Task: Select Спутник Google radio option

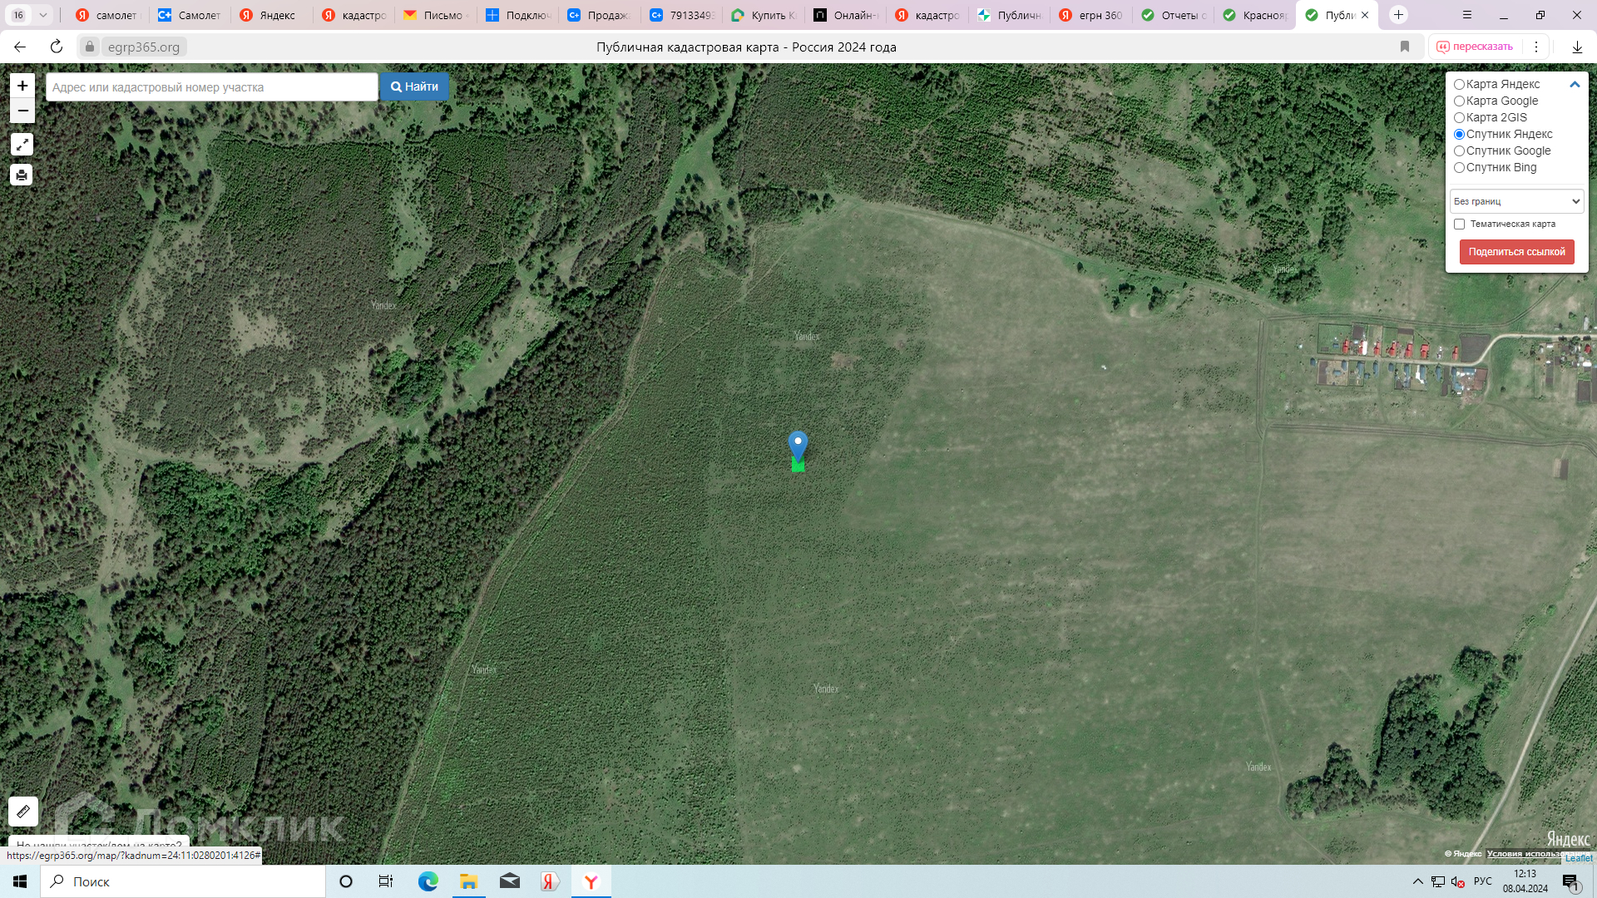Action: coord(1459,150)
